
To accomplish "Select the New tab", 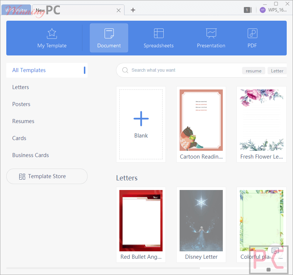I will [x=78, y=10].
